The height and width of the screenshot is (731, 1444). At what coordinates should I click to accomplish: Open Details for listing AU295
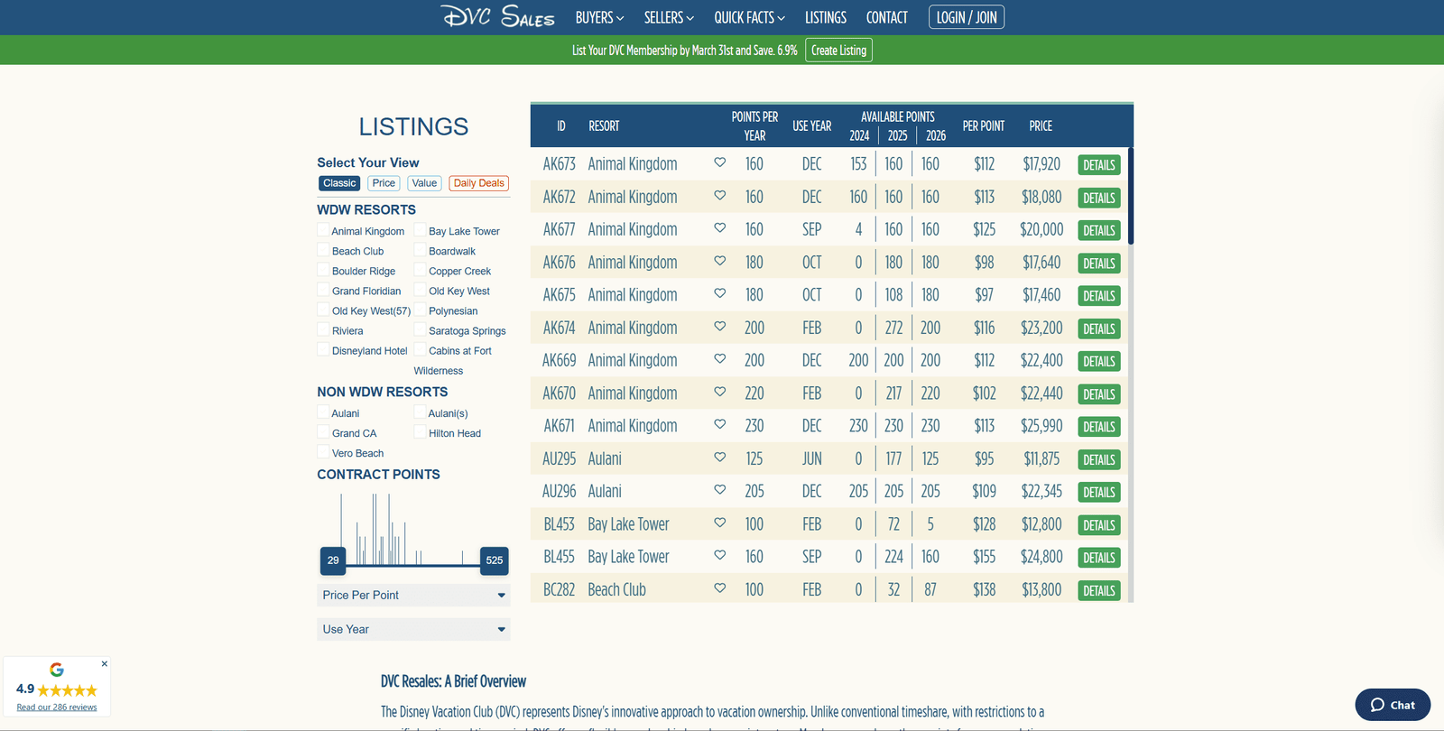pos(1099,459)
